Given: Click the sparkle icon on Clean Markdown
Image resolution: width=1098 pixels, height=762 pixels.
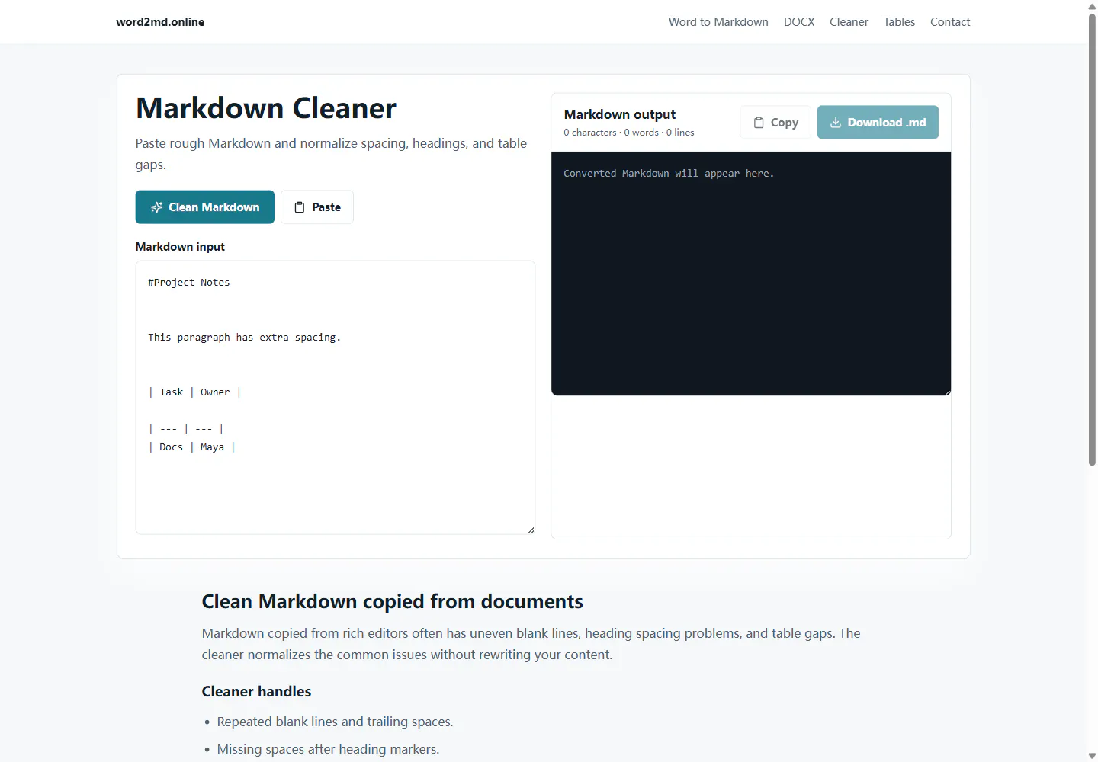Looking at the screenshot, I should pos(156,207).
